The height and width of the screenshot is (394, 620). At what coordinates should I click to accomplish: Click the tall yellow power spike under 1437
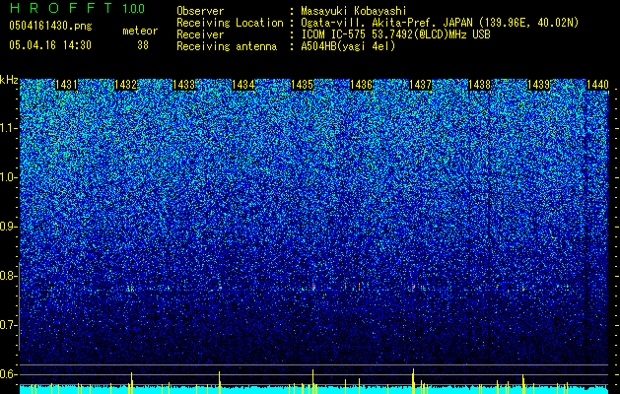click(x=413, y=381)
